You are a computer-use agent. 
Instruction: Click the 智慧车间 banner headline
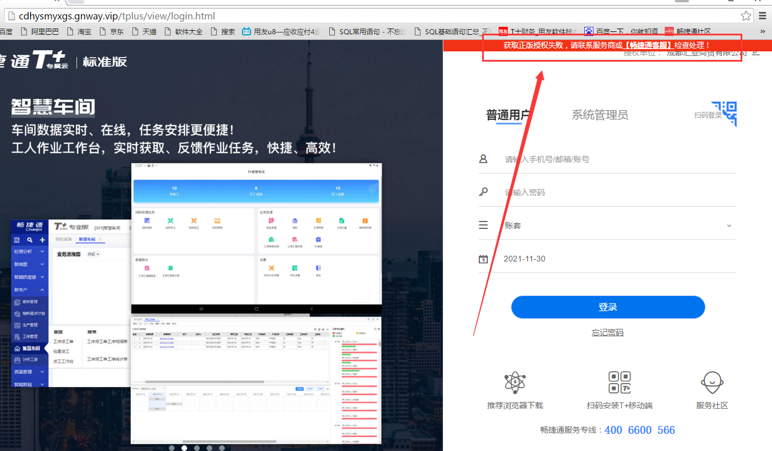pos(53,107)
